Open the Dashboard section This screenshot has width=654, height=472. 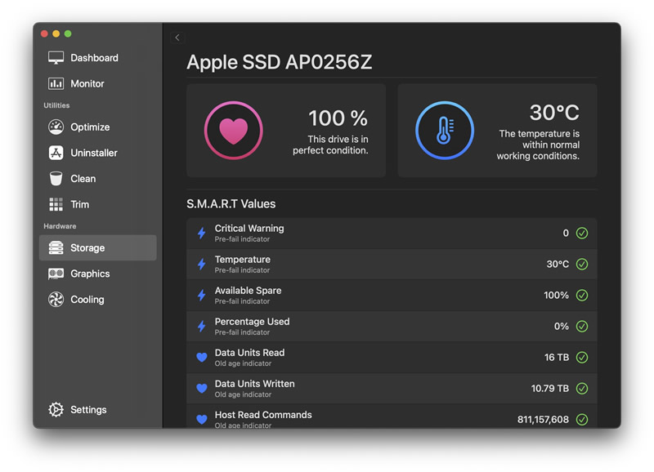click(x=97, y=58)
